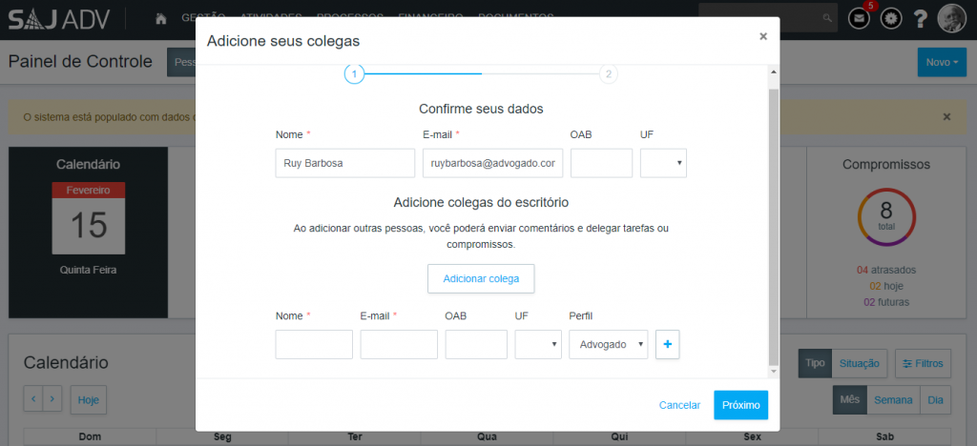Open the colleague UF dropdown
Screen dimensions: 977x446
coord(538,345)
